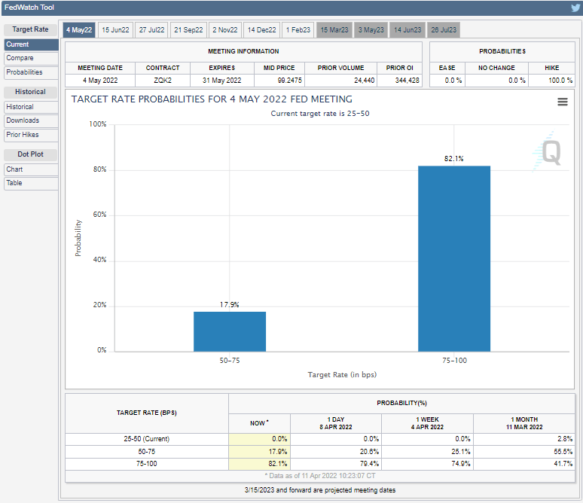
Task: Open the Dot Plot Chart view
Action: [x=30, y=169]
